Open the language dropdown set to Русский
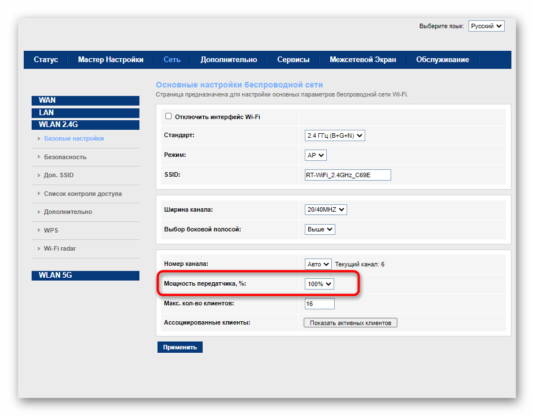The height and width of the screenshot is (416, 534). 486,26
